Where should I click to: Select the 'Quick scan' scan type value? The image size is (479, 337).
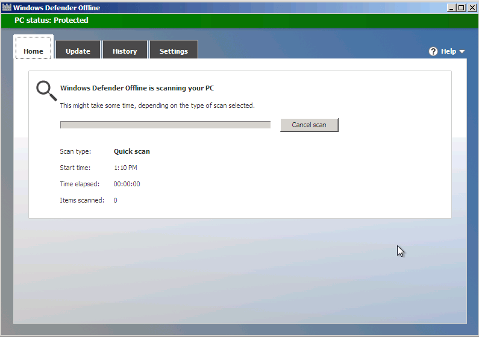(x=132, y=151)
